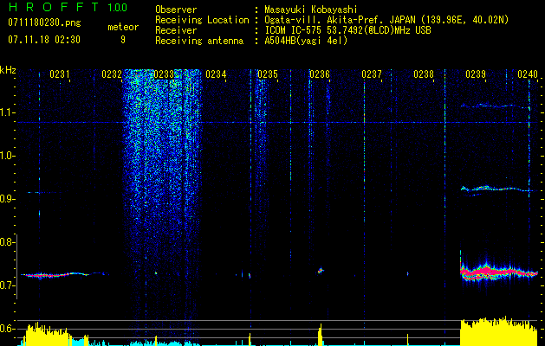Viewport: 545px width, 346px height.
Task: Click the kHz axis unit label
Action: pos(8,70)
